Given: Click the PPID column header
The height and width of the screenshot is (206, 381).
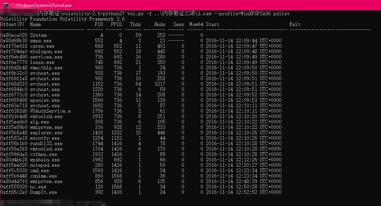Looking at the screenshot, I should tap(116, 24).
